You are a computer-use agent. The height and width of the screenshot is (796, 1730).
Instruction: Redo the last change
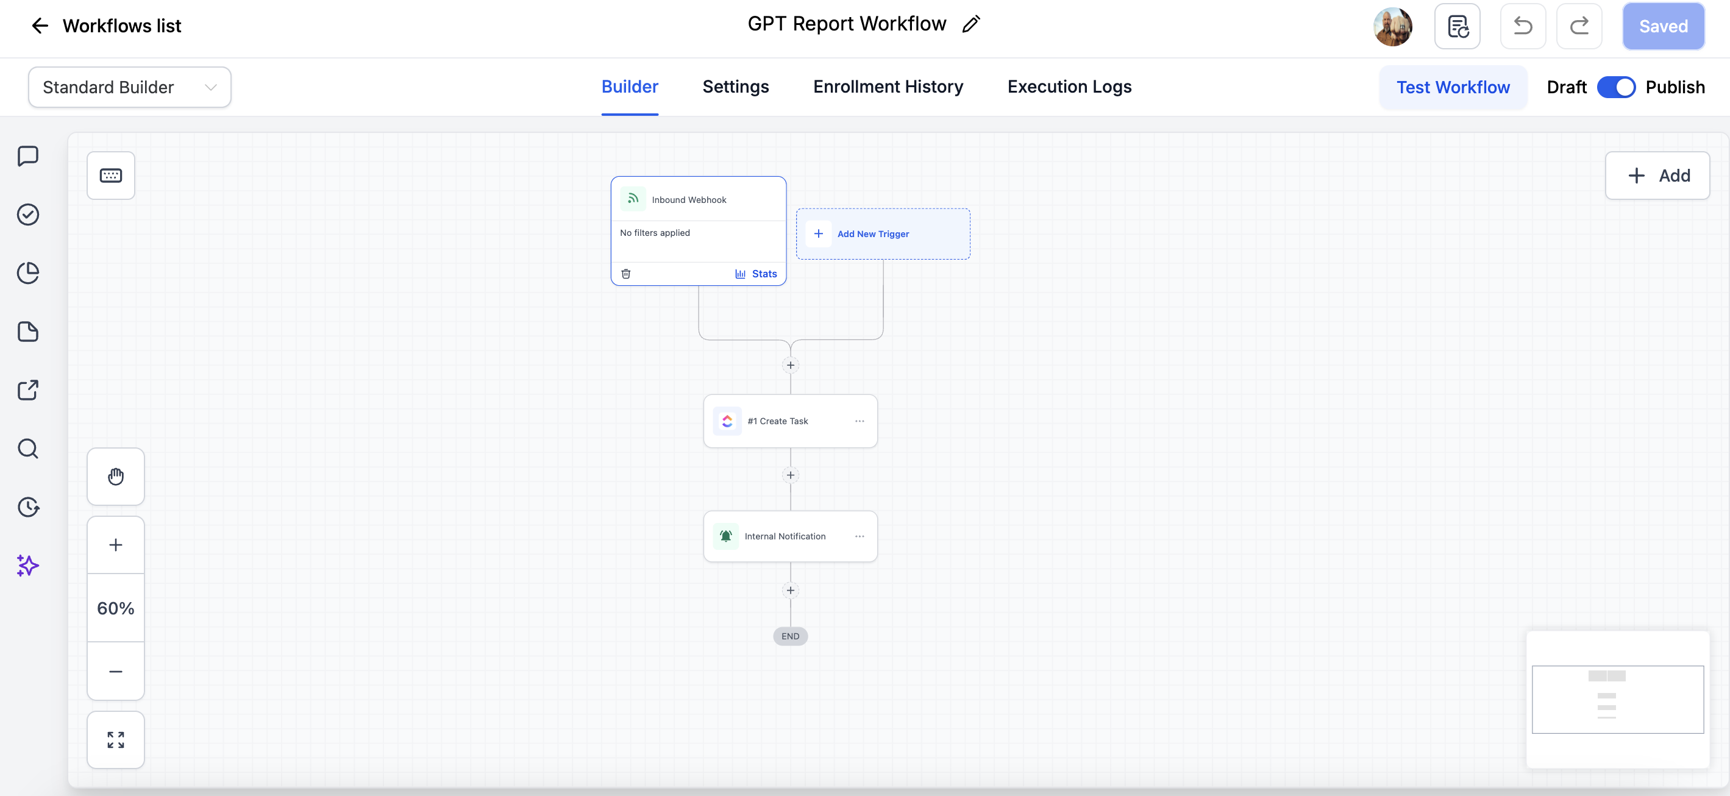point(1579,26)
